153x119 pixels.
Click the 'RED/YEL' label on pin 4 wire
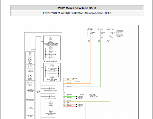pyautogui.click(x=69, y=83)
